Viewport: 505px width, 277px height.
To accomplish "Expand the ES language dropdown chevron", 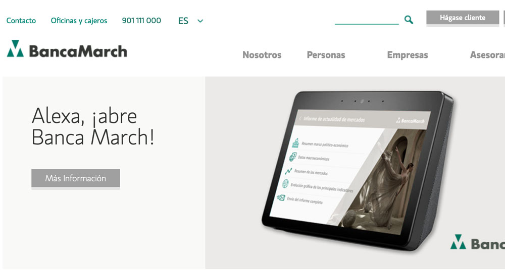I will [200, 21].
